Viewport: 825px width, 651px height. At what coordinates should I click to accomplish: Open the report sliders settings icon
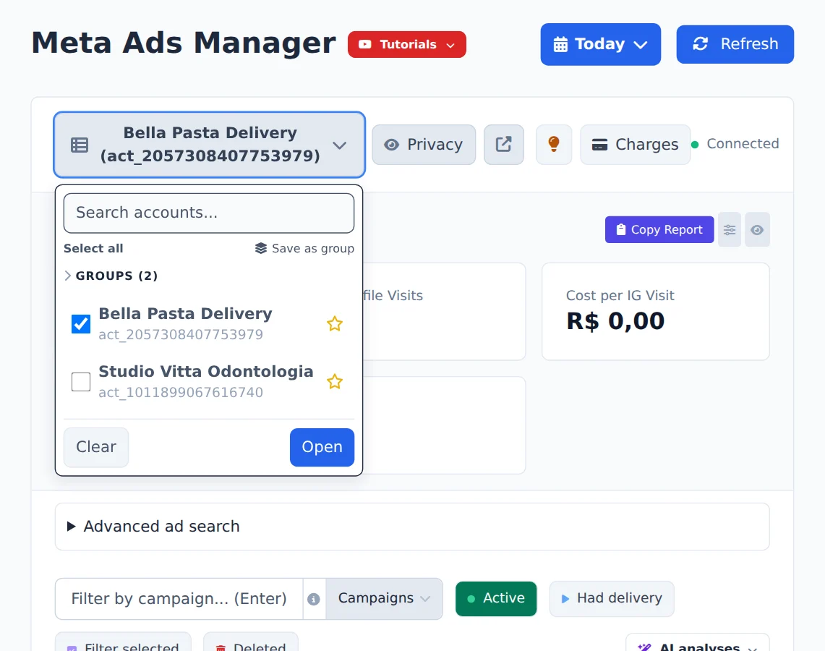point(730,229)
